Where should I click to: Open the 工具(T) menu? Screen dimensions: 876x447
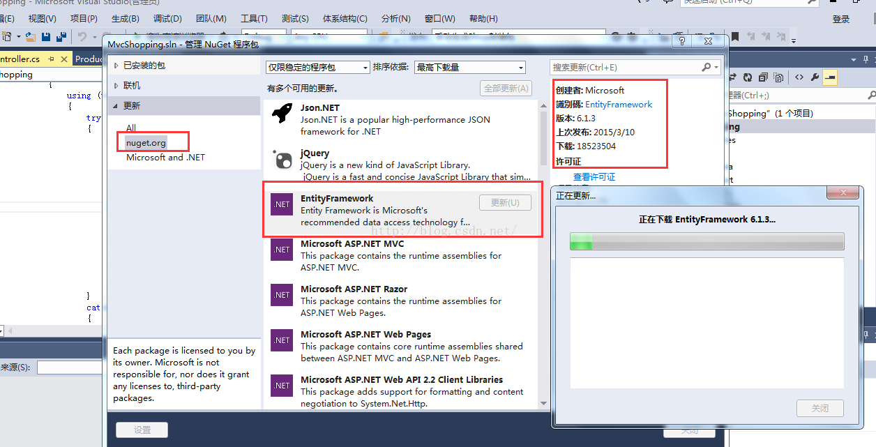(x=254, y=18)
